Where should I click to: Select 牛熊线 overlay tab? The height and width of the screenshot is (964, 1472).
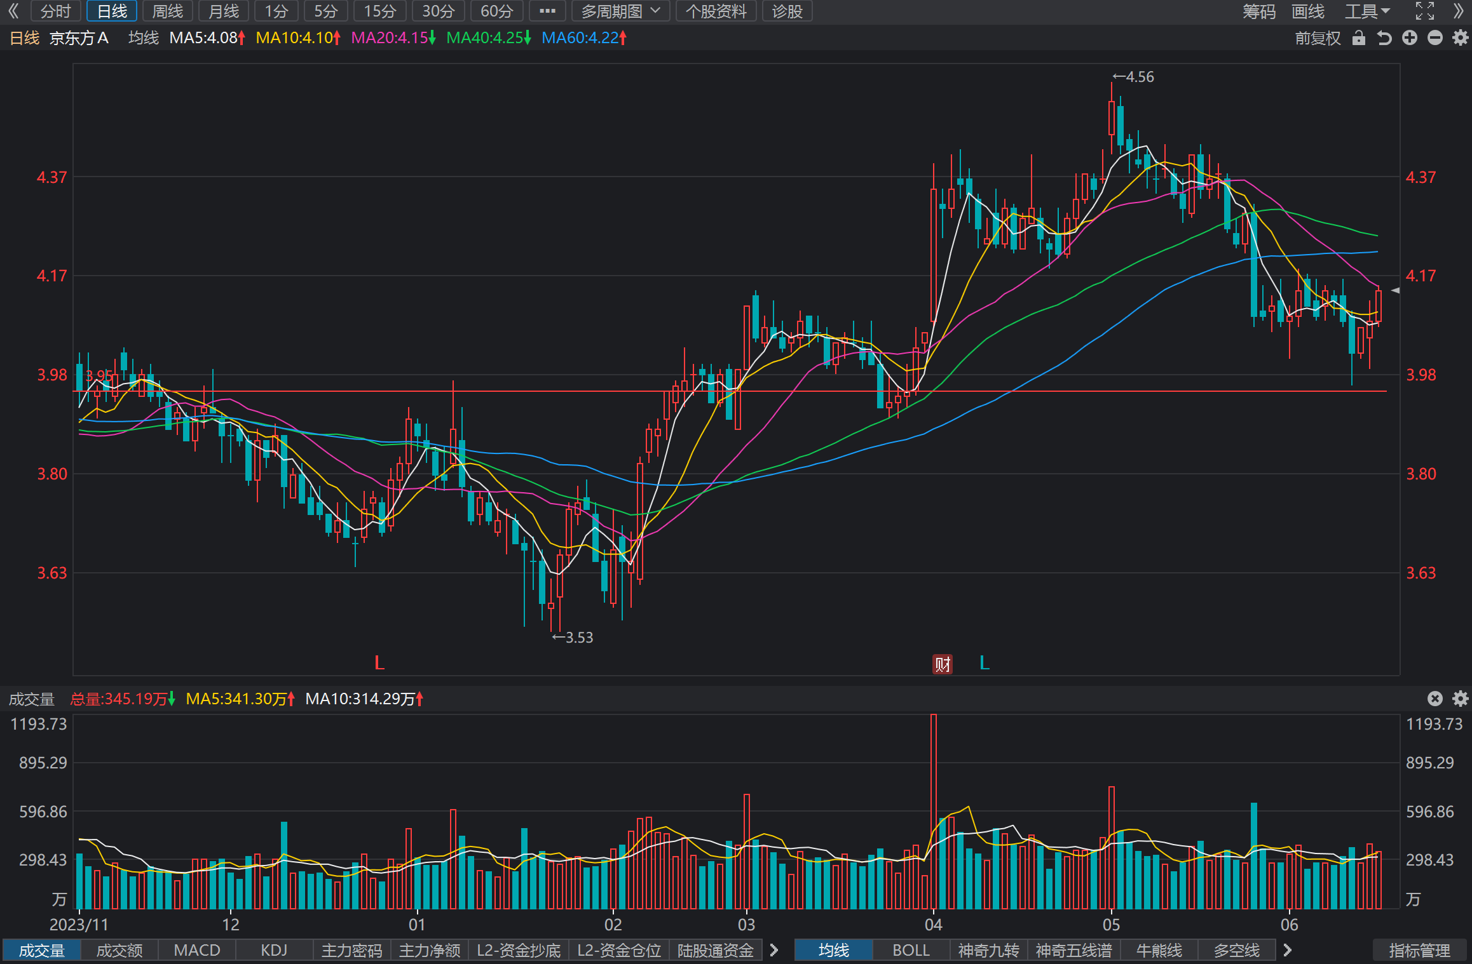point(1159,951)
